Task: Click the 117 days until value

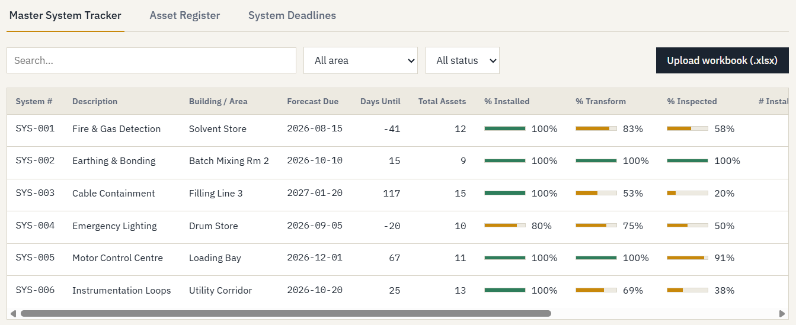Action: [392, 193]
